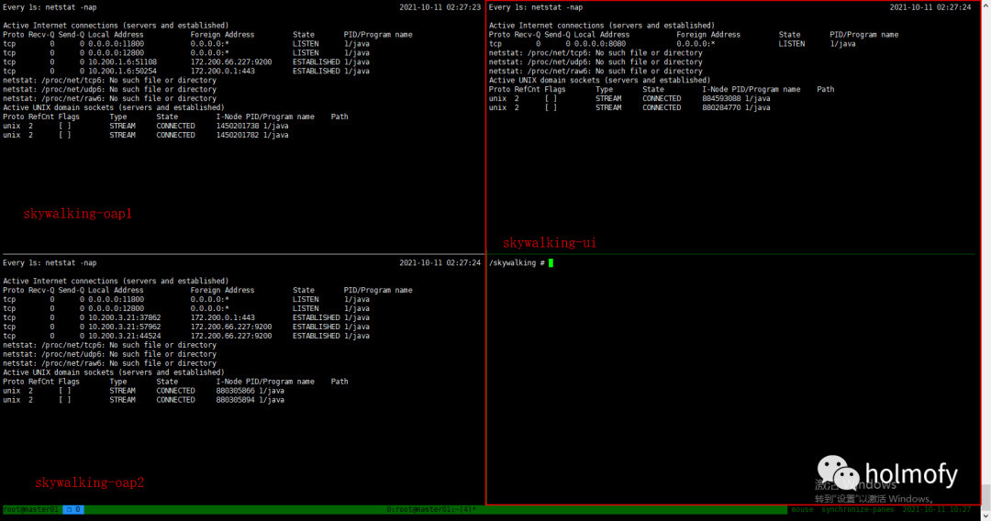The height and width of the screenshot is (521, 991).
Task: Click local address 10.200.3.21:37862
Action: (x=125, y=318)
